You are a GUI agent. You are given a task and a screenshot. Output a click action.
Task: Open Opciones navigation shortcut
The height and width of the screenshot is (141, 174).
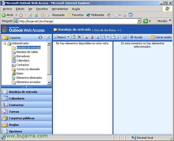click(26, 131)
